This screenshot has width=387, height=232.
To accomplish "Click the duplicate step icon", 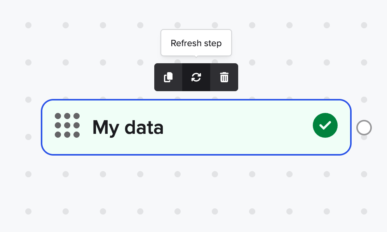I will [x=168, y=77].
